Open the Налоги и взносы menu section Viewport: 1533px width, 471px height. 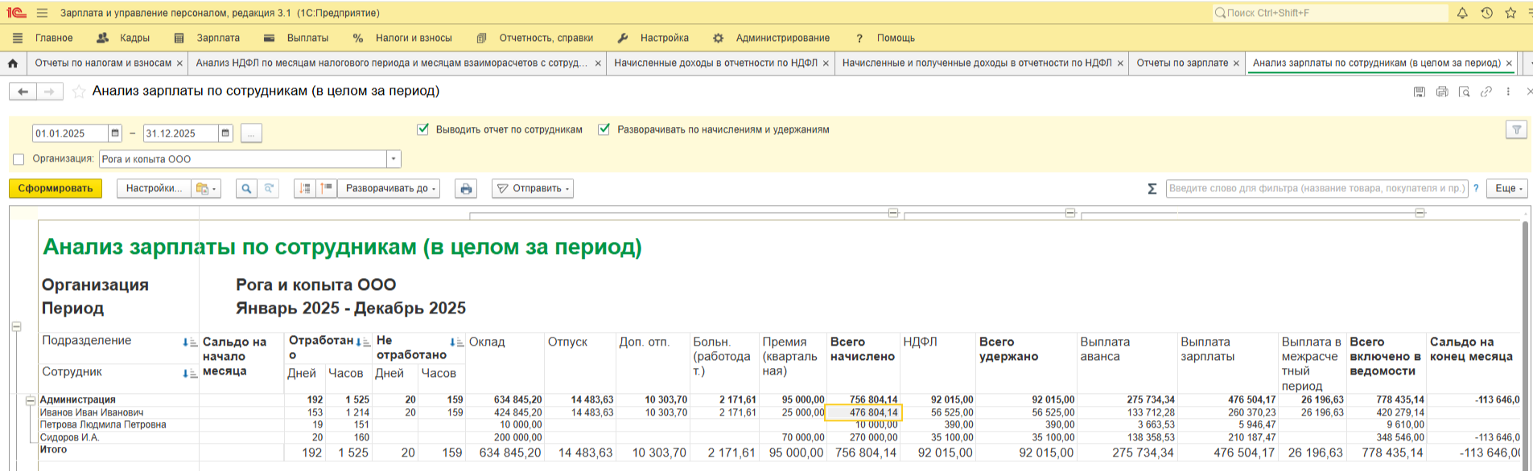pyautogui.click(x=402, y=38)
